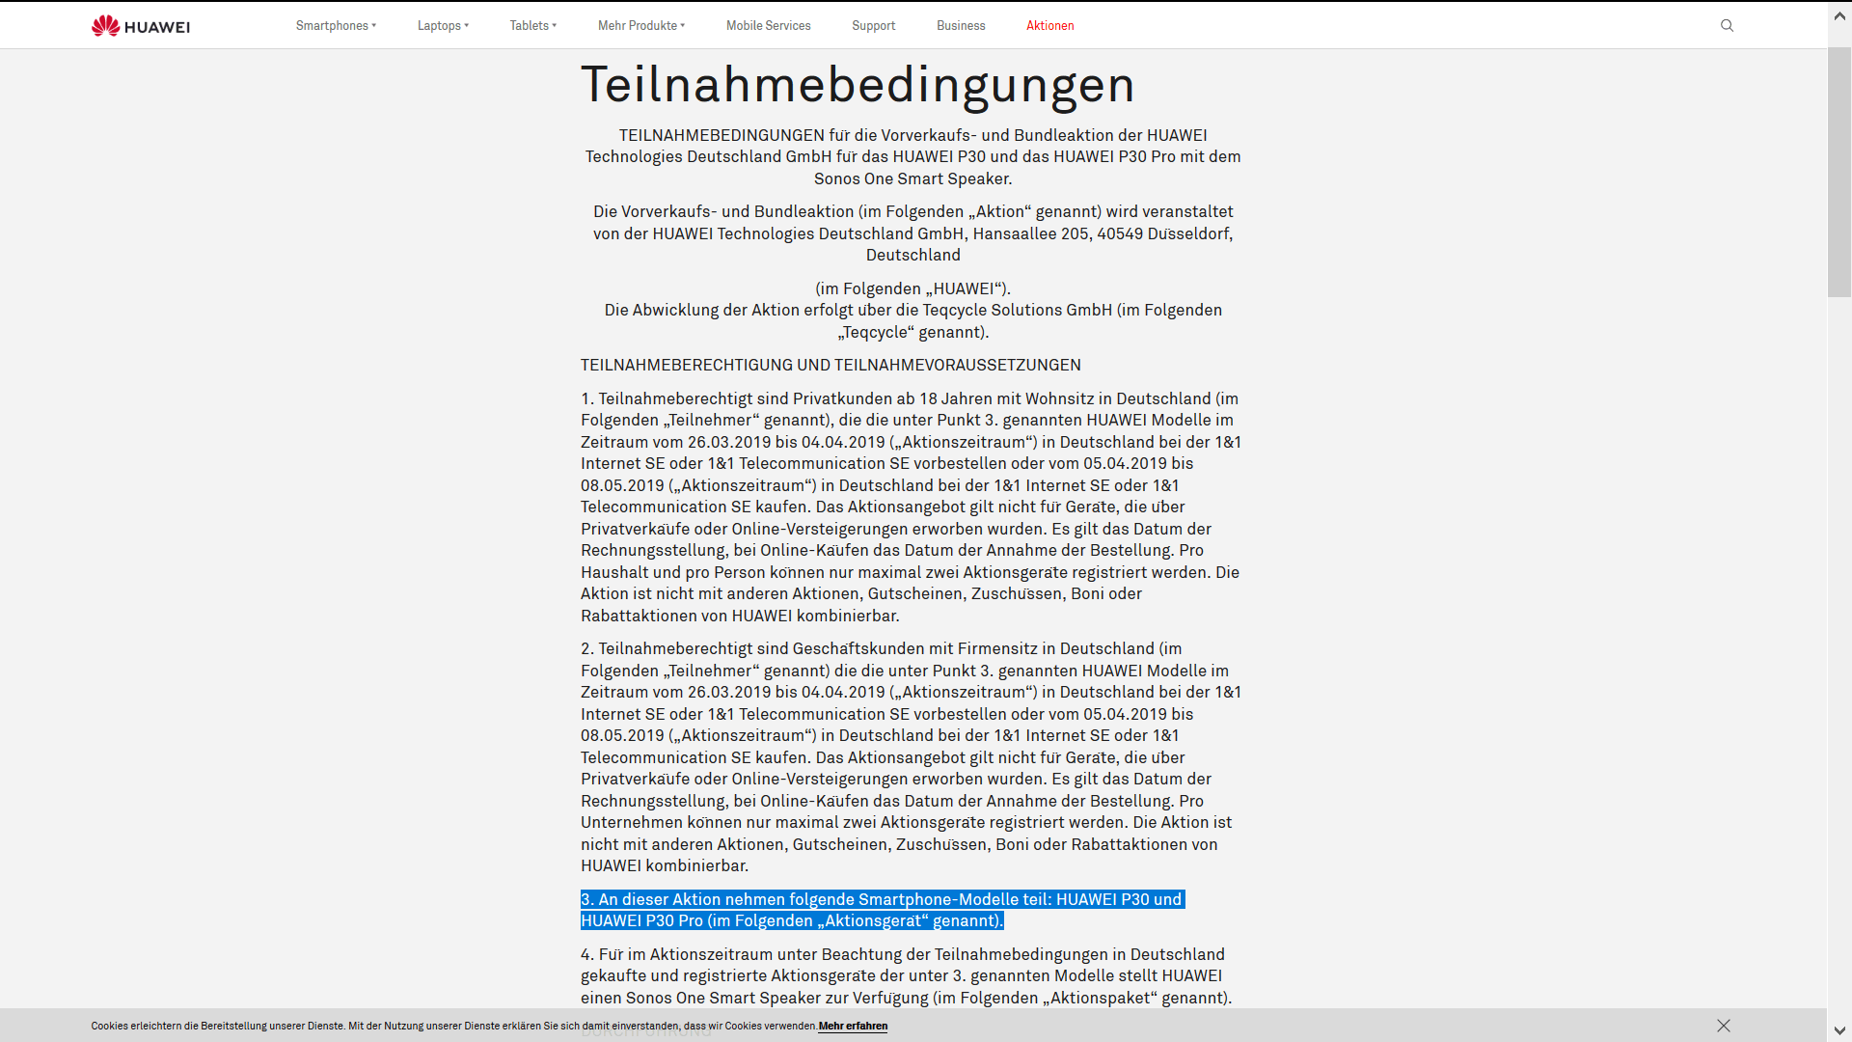1852x1042 pixels.
Task: Click the scrollbar up arrow
Action: click(x=1839, y=16)
